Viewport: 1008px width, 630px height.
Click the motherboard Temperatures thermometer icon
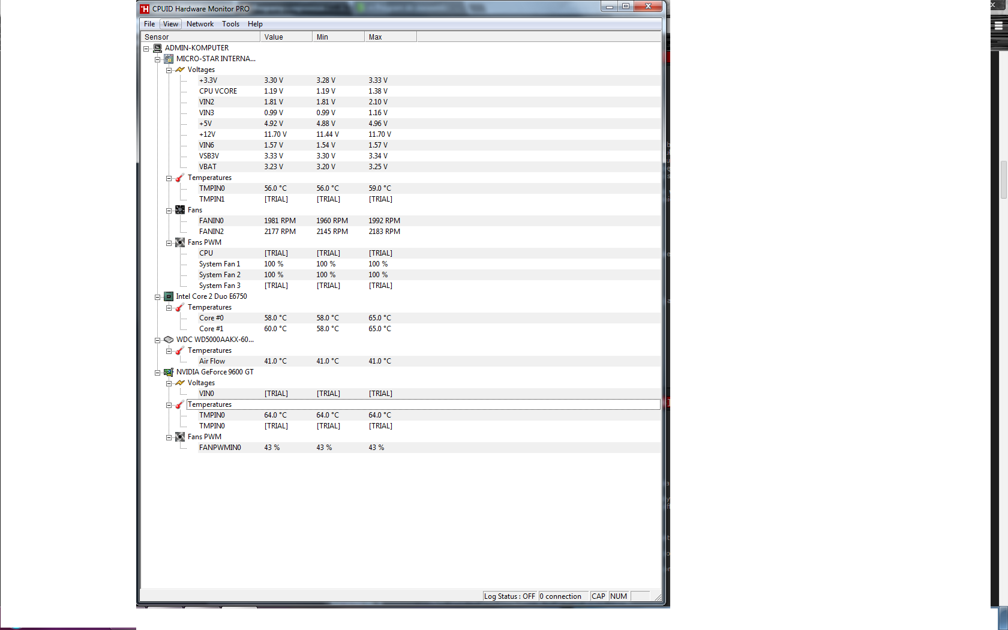(x=180, y=178)
